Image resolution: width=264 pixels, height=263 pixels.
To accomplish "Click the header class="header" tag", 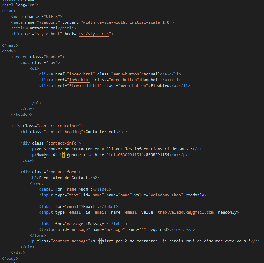I will [x=38, y=57].
